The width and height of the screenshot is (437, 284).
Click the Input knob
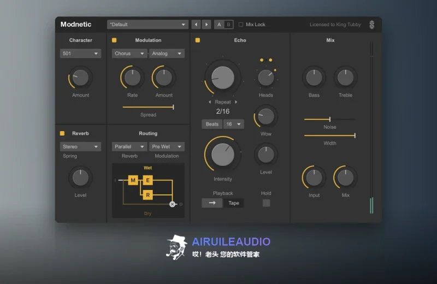point(314,177)
